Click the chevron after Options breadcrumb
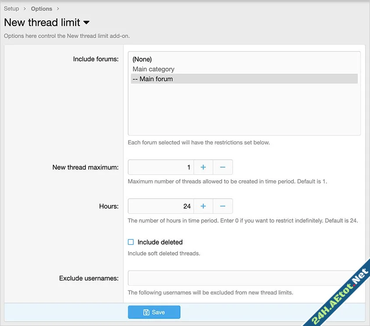The height and width of the screenshot is (326, 370). pos(57,8)
